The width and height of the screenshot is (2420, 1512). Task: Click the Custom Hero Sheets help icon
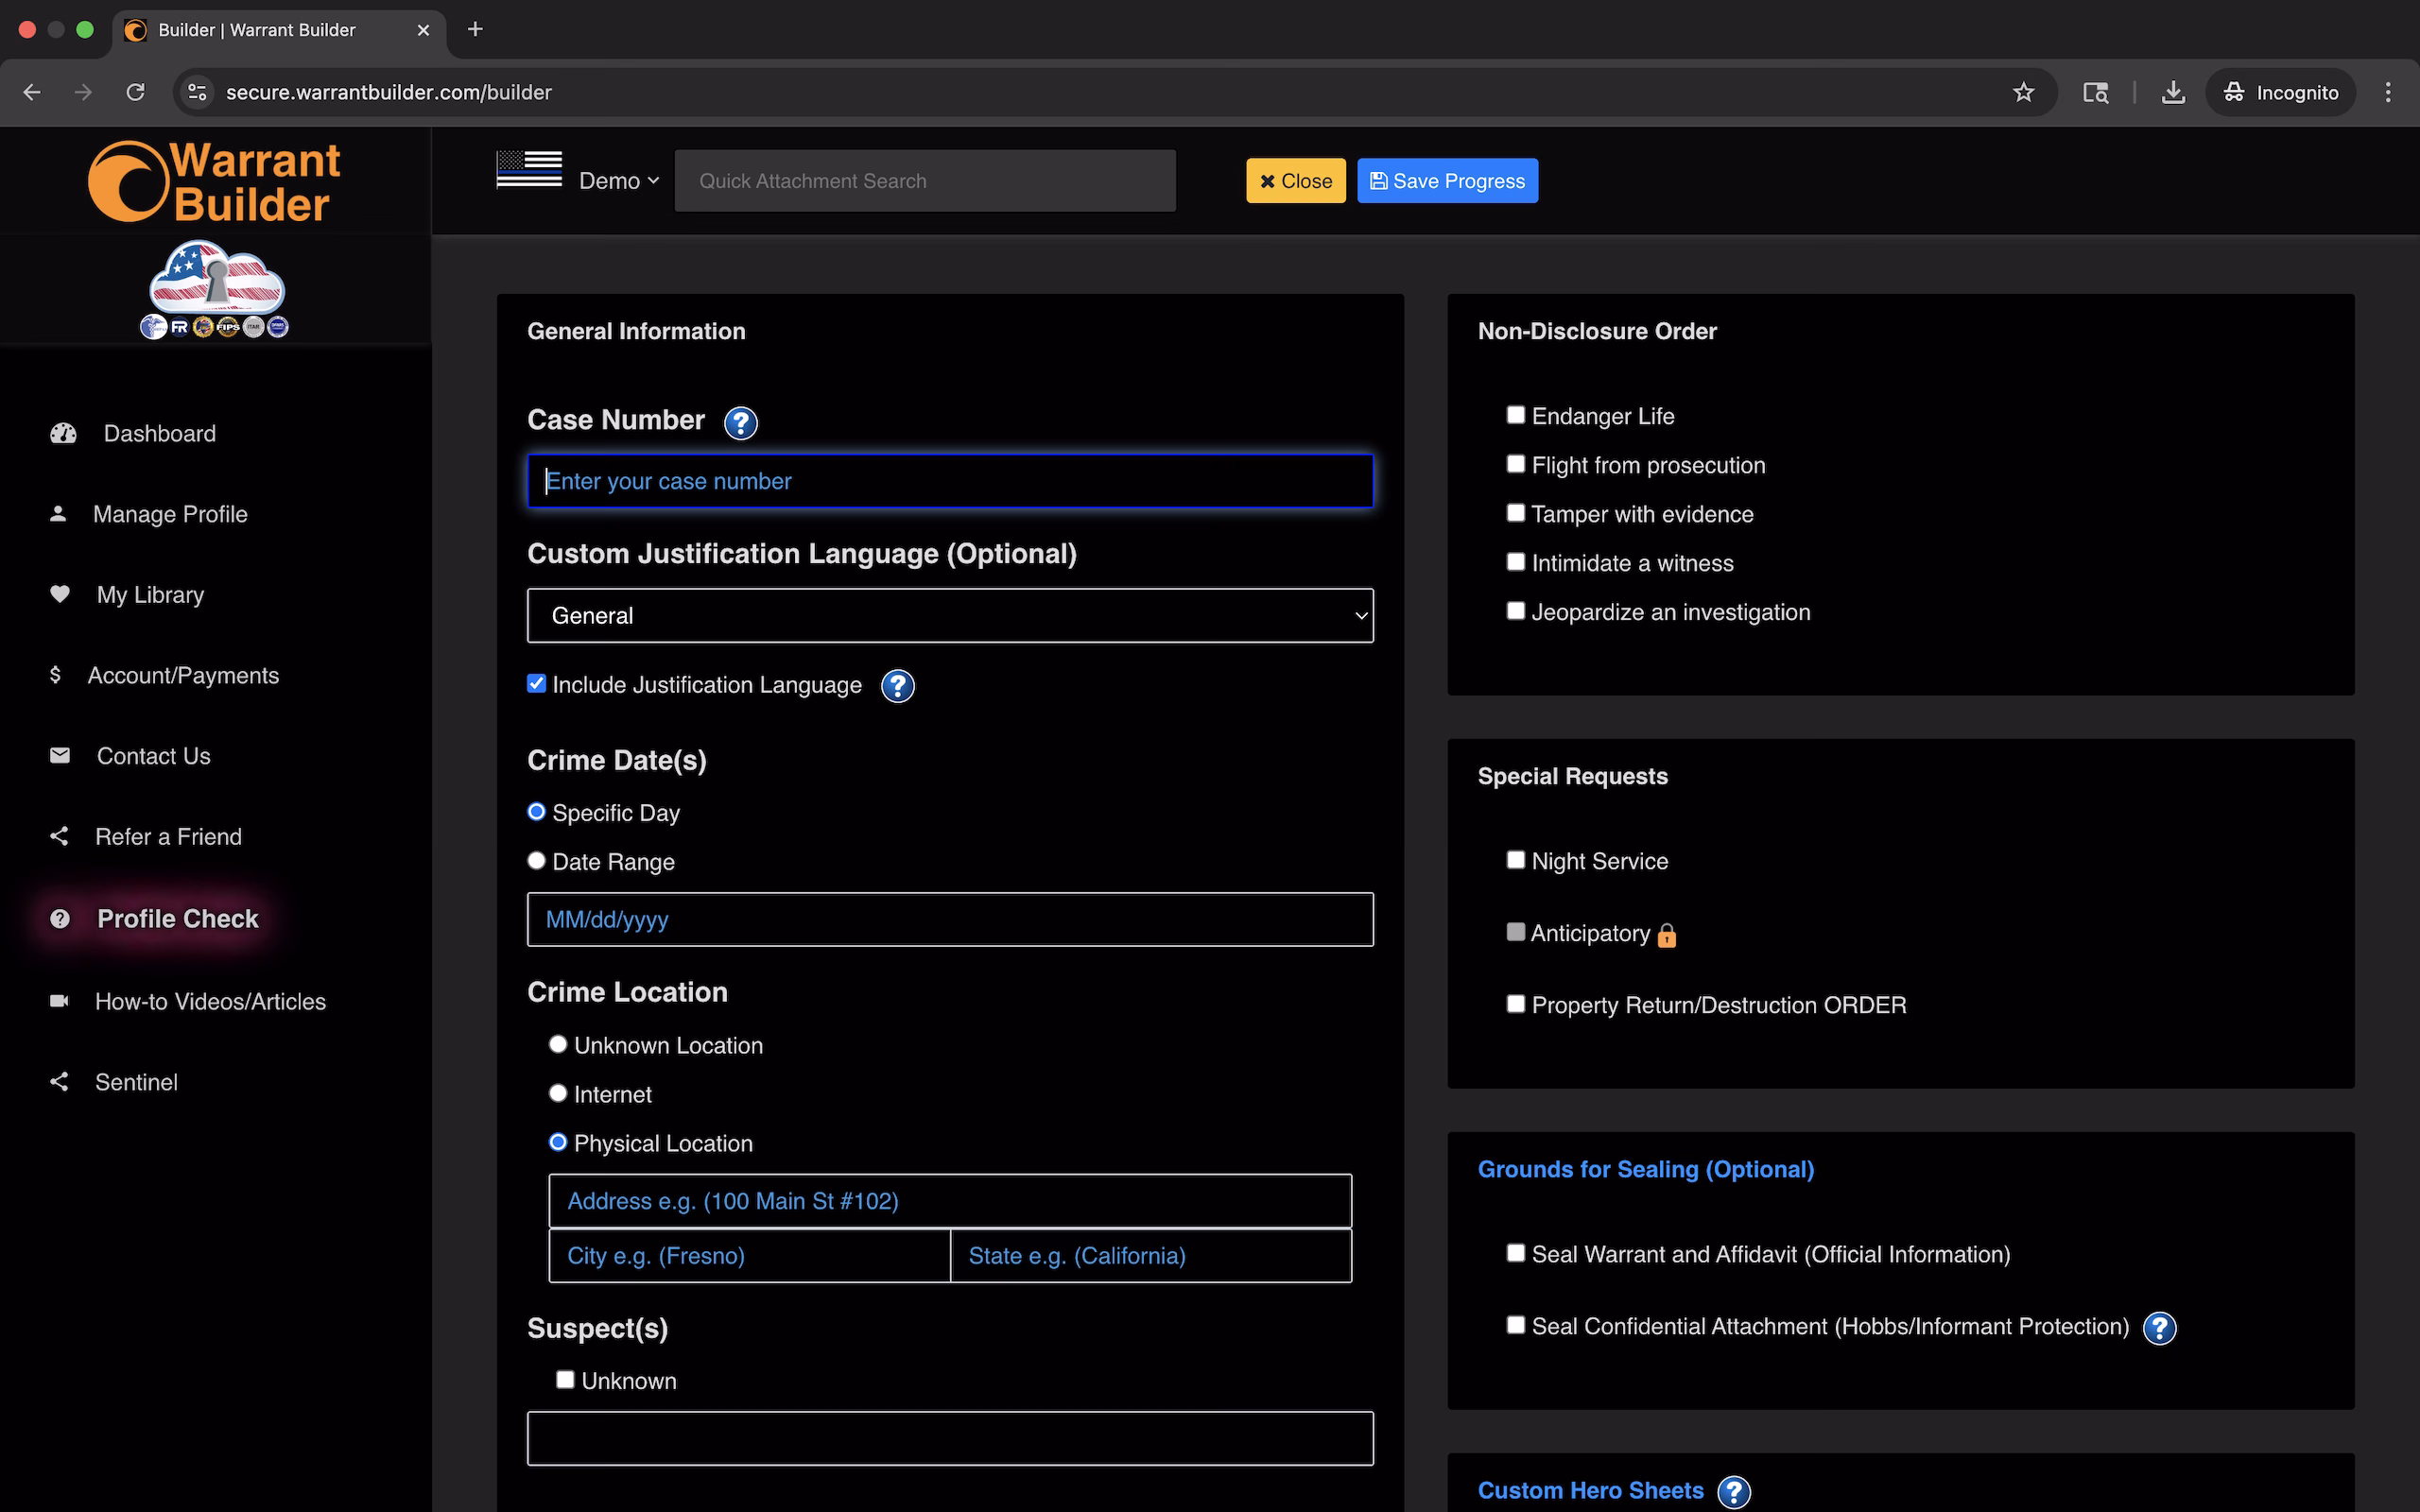point(1733,1491)
